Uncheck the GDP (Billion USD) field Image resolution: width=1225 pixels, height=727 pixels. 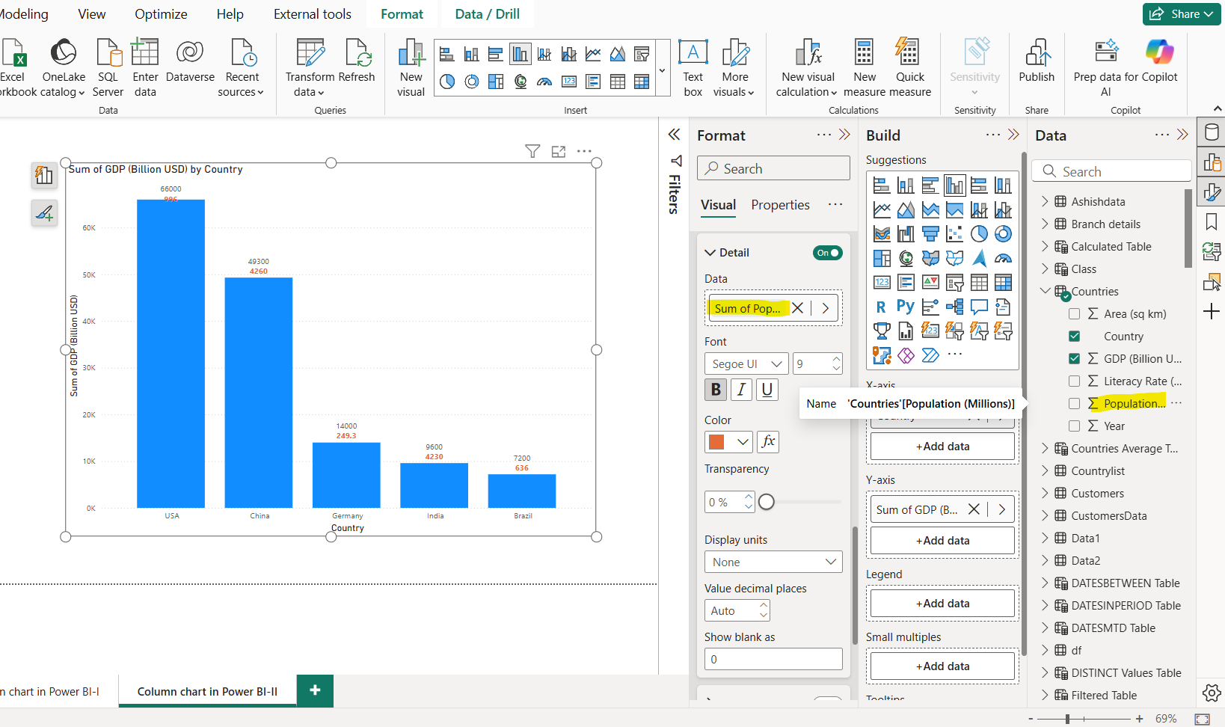1074,359
